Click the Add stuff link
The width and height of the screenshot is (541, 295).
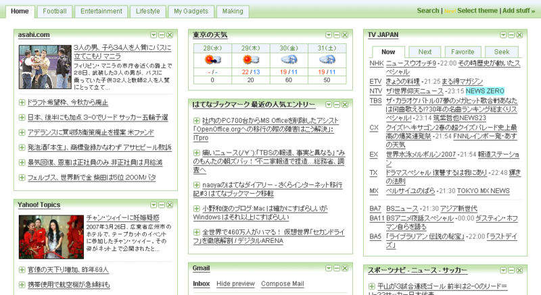coord(519,11)
